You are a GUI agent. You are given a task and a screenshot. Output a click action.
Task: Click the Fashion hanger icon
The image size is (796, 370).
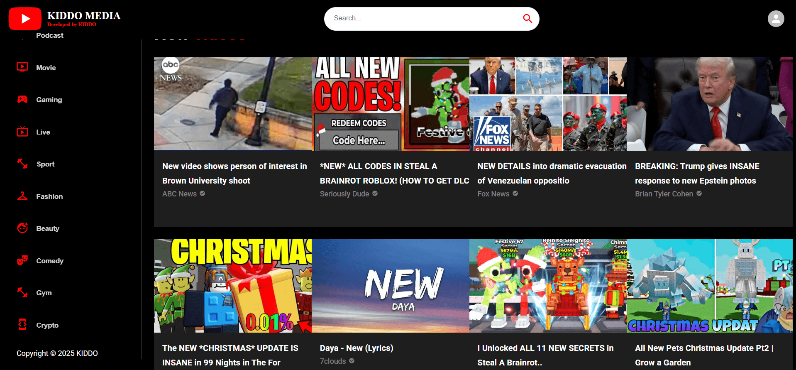(22, 196)
